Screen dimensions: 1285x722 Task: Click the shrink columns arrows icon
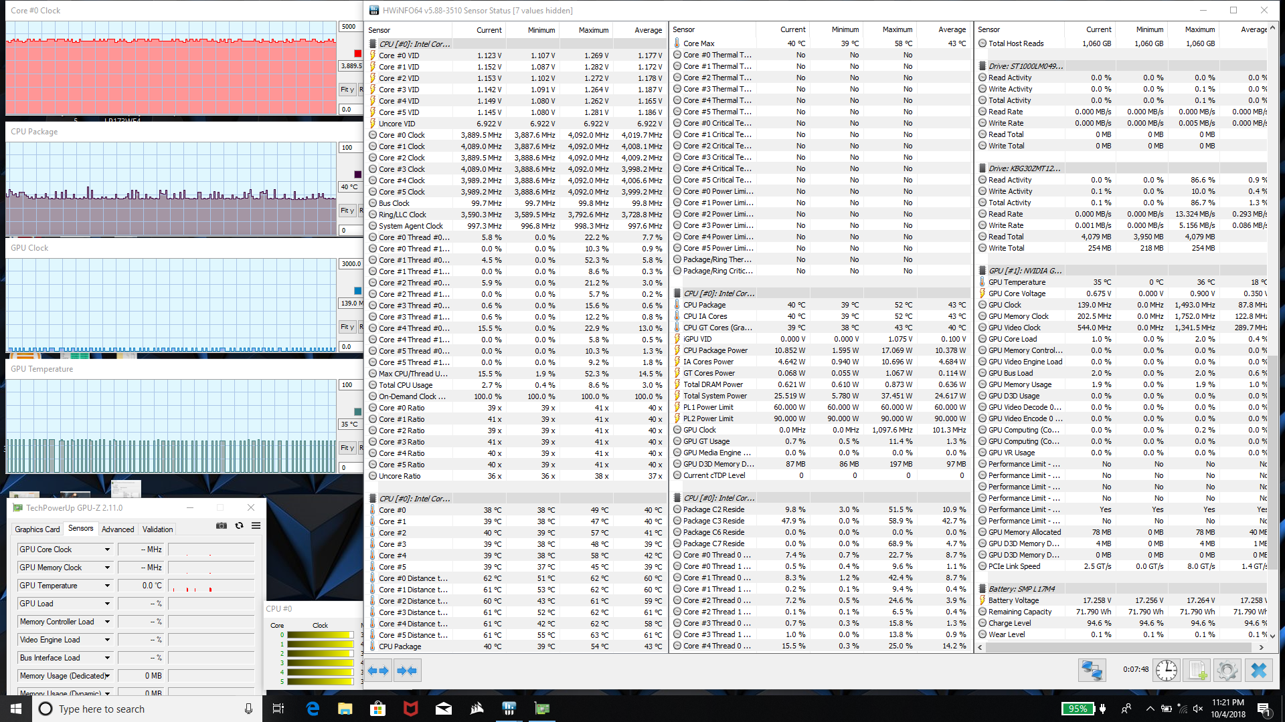pos(407,671)
